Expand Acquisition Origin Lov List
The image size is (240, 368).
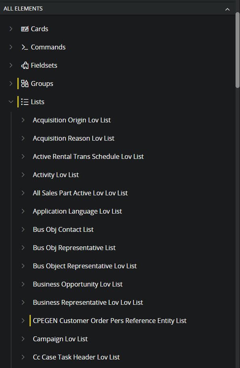coord(23,120)
